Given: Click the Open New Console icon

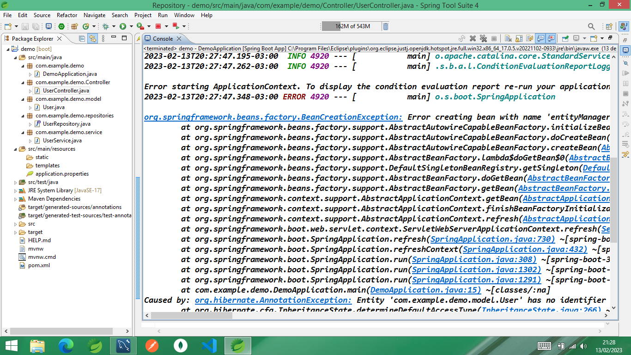Looking at the screenshot, I should coord(594,38).
